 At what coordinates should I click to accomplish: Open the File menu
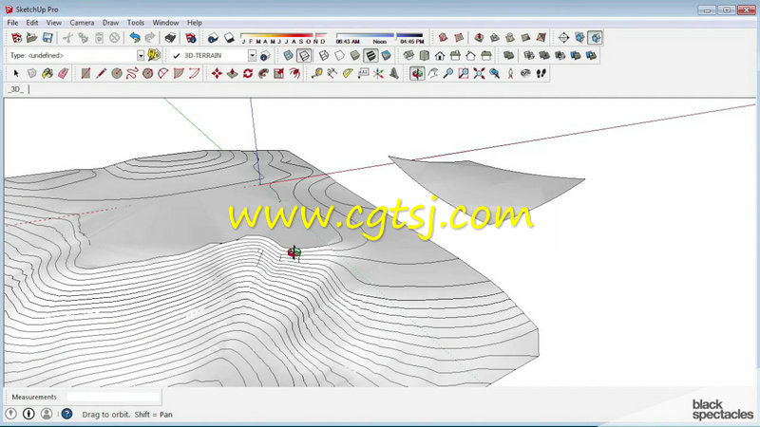click(12, 22)
